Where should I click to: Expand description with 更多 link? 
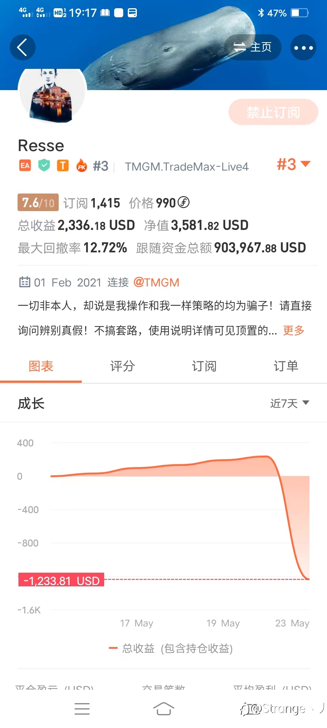[294, 330]
